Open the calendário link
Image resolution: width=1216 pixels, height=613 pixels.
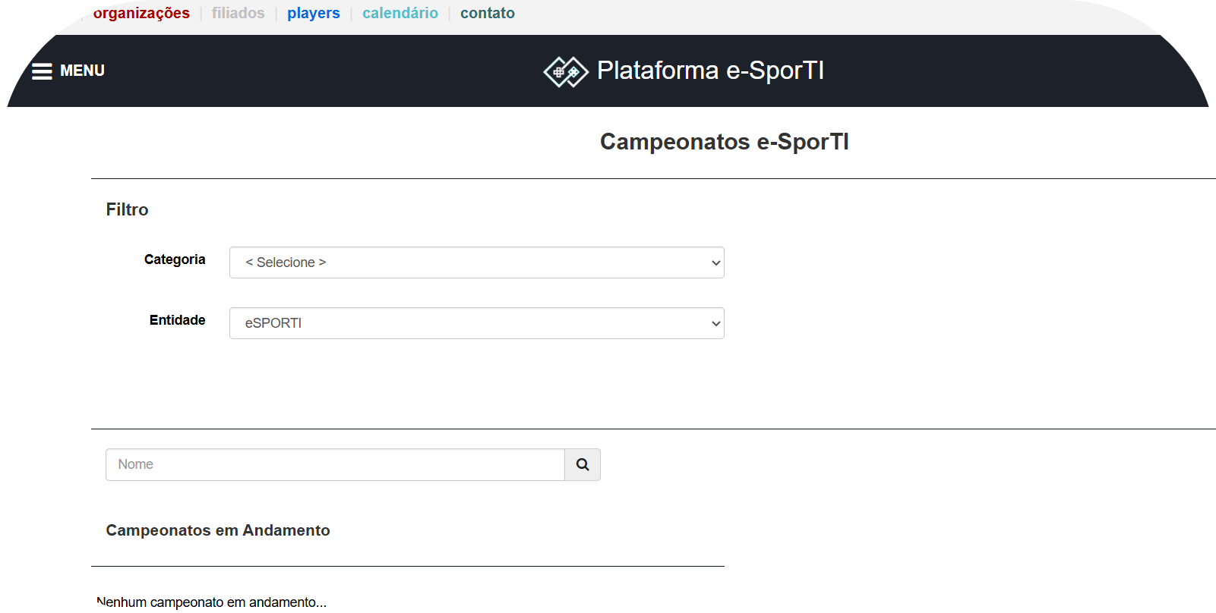400,13
